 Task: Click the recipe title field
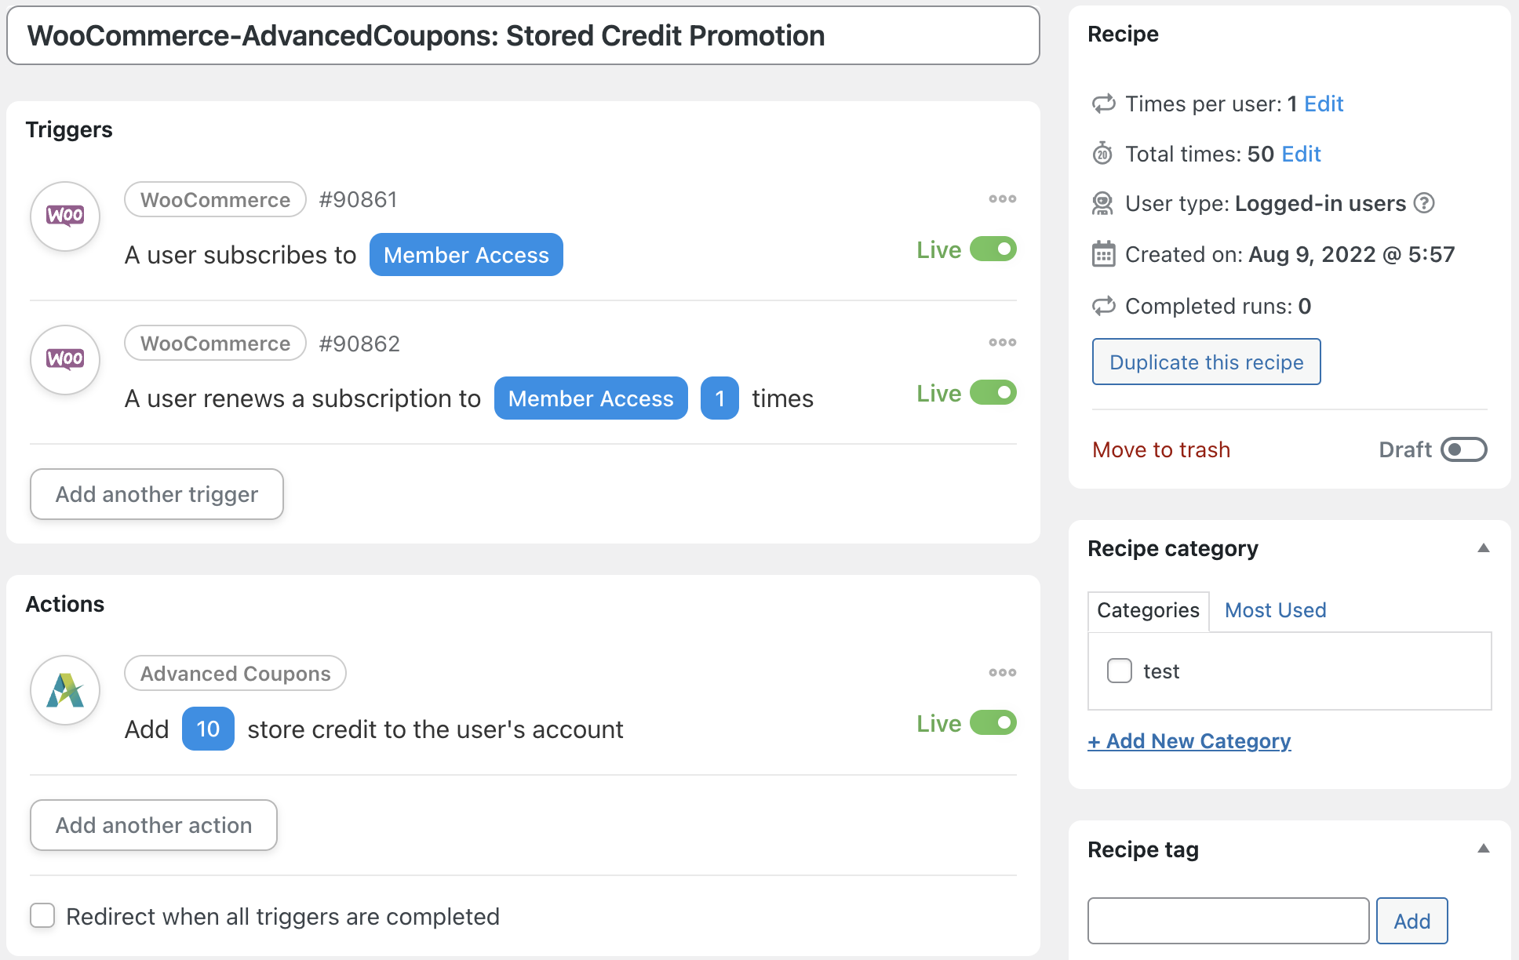[523, 35]
